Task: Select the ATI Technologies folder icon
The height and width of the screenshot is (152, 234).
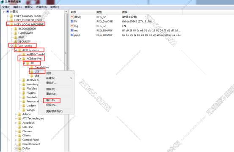Action: (19, 119)
